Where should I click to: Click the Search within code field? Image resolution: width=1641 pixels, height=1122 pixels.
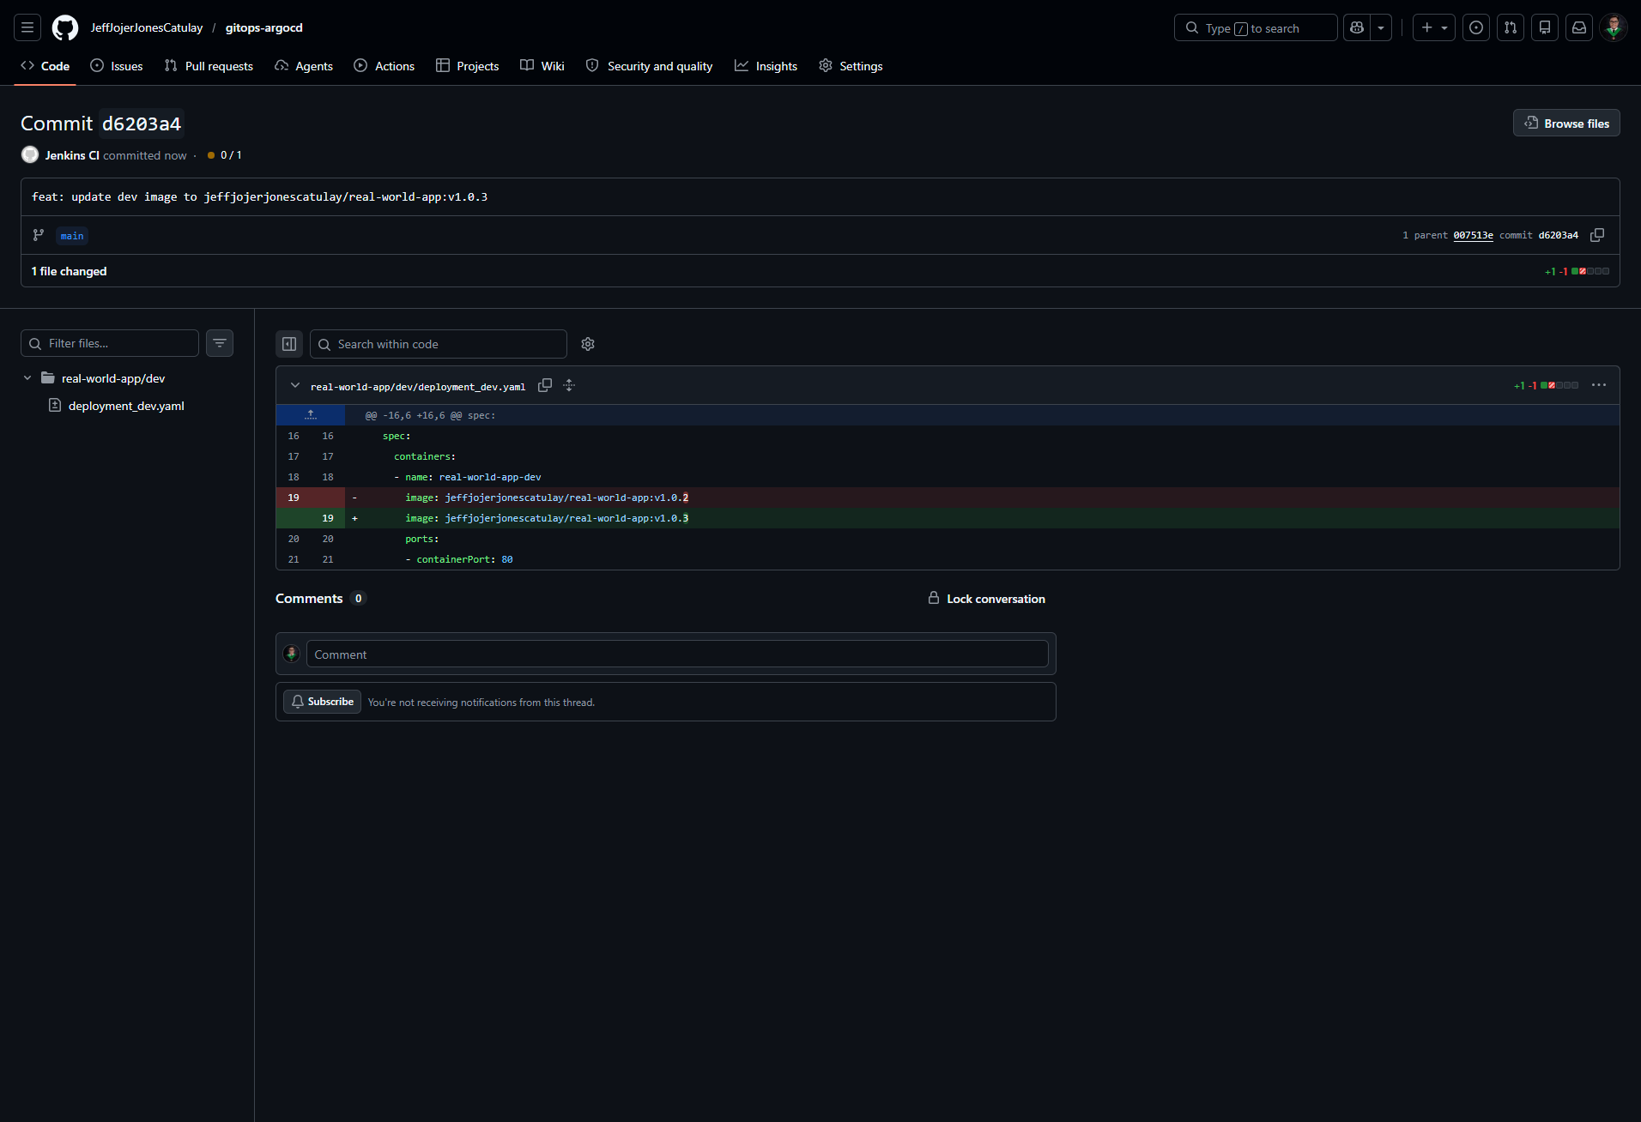(x=439, y=344)
